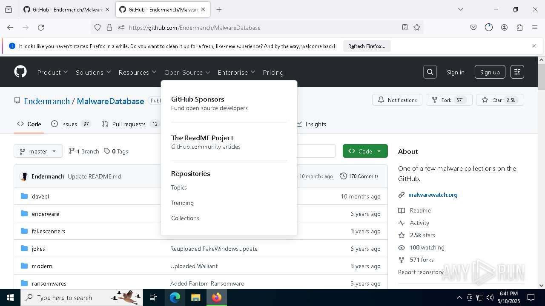Open Firefox application menu hamburger
The width and height of the screenshot is (545, 306).
point(535,27)
